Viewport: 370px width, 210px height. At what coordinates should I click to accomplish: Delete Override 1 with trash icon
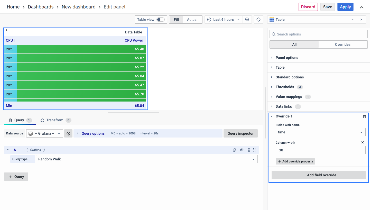click(x=364, y=116)
